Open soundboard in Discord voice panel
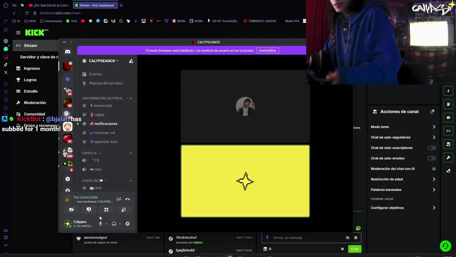456x257 pixels. [x=124, y=210]
